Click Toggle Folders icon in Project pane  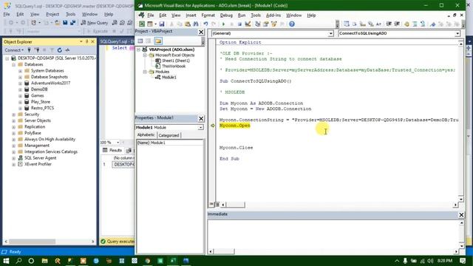click(158, 41)
